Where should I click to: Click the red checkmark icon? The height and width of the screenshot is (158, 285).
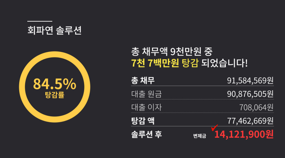(x=214, y=128)
